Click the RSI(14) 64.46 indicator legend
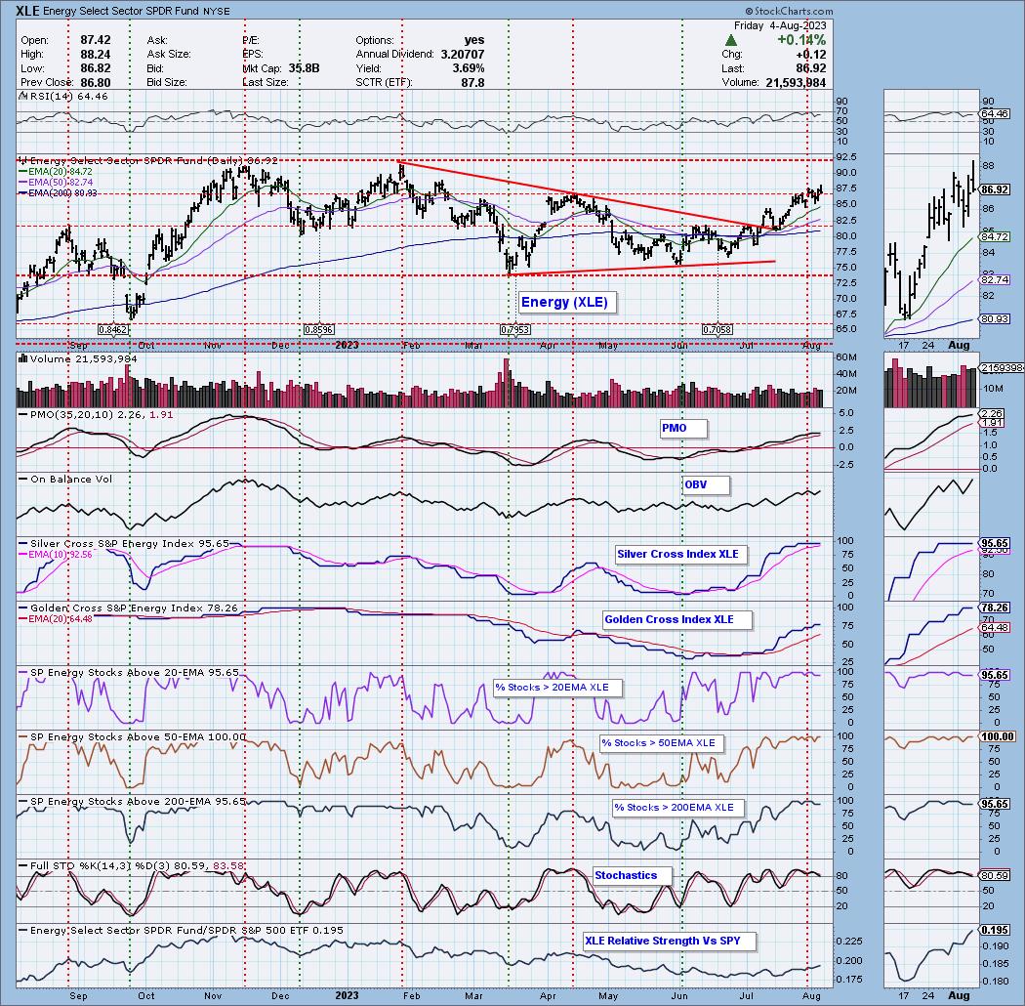The width and height of the screenshot is (1025, 1006). [62, 96]
